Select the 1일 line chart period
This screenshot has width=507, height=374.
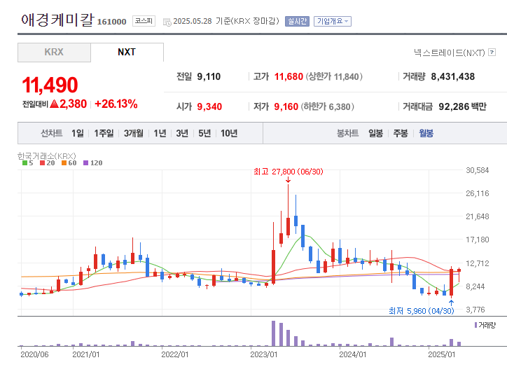78,133
